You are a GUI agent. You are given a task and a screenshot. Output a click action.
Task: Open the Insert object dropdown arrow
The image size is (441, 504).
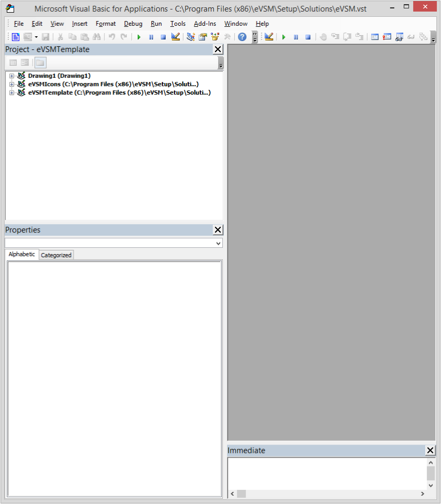point(36,37)
